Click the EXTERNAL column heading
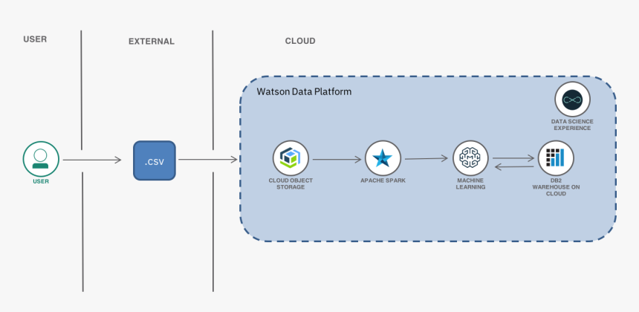This screenshot has width=639, height=312. [152, 42]
